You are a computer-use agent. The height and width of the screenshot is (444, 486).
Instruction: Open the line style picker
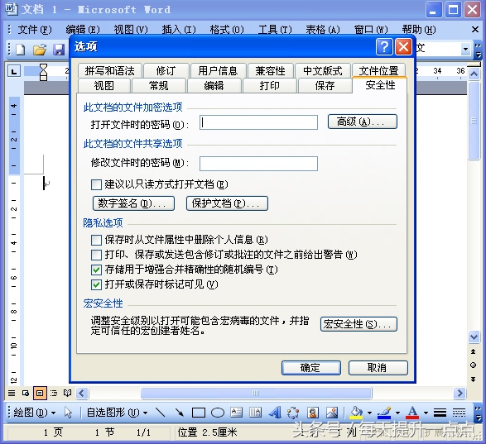pyautogui.click(x=440, y=413)
